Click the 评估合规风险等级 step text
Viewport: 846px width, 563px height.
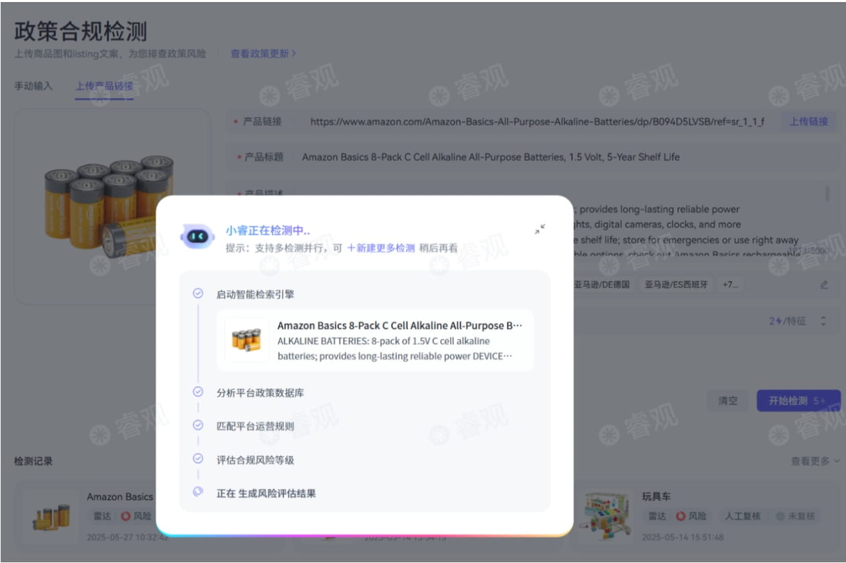click(x=256, y=460)
